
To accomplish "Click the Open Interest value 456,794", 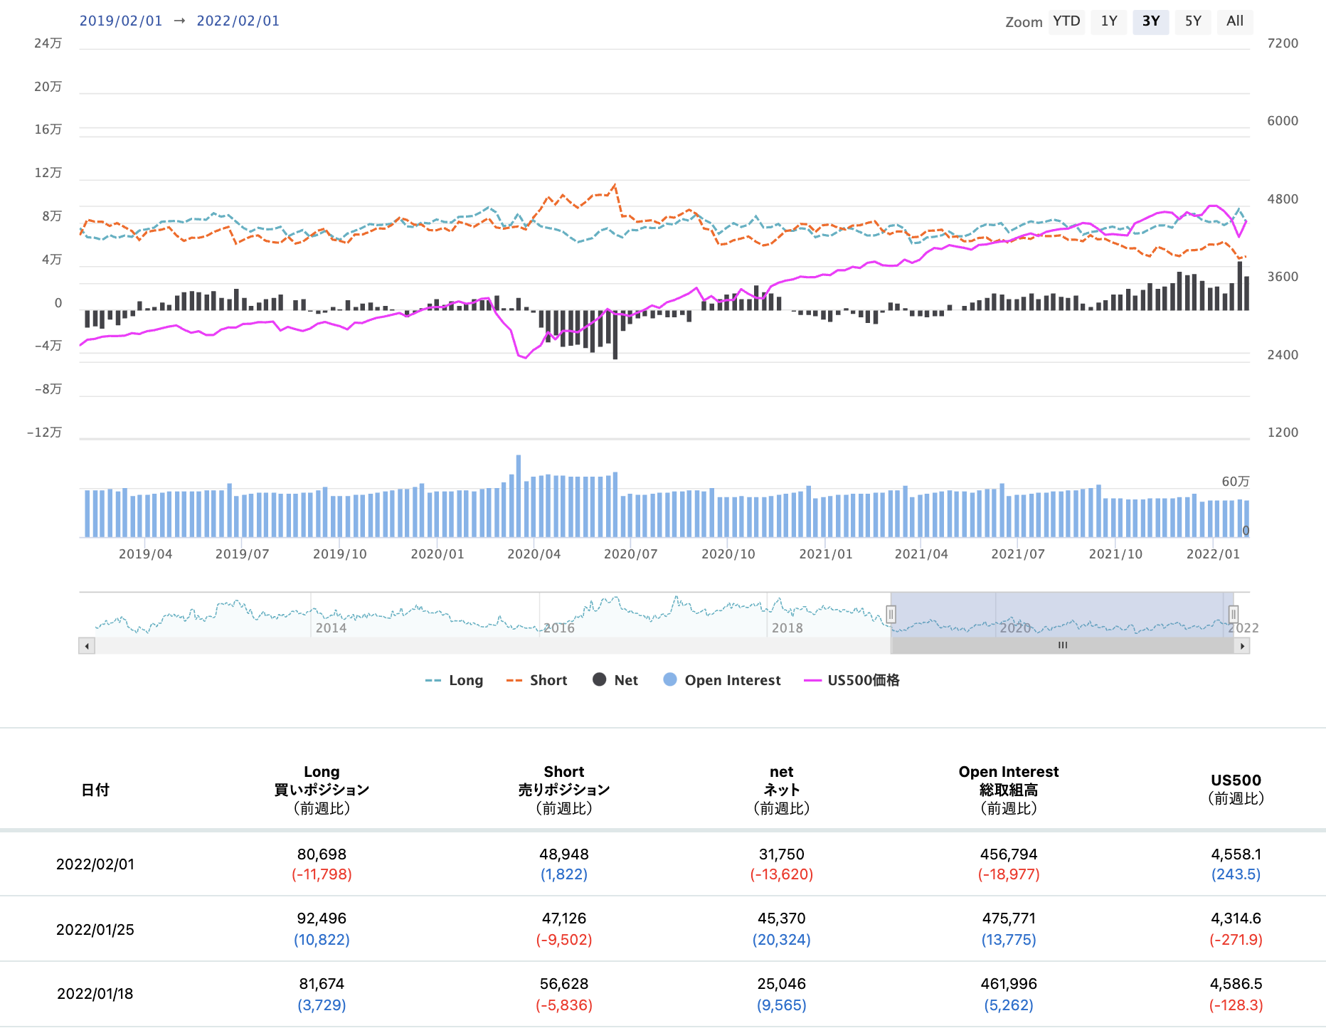I will (x=1009, y=854).
